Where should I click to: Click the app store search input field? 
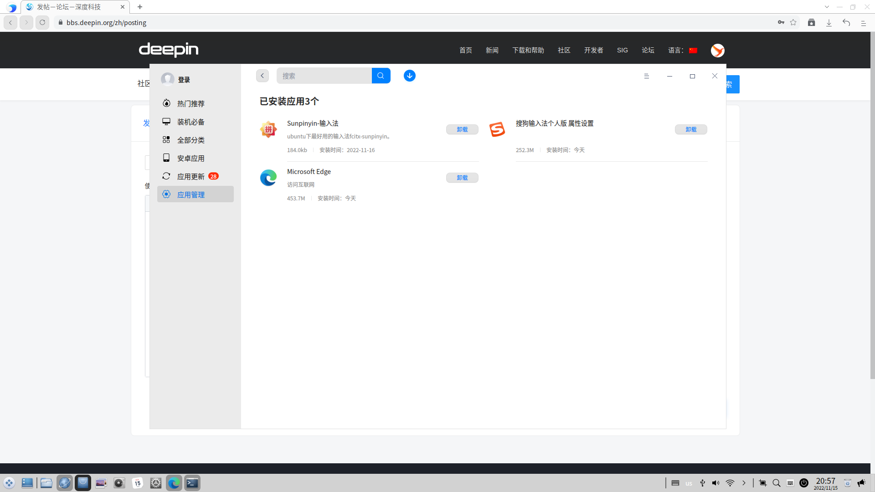tap(324, 76)
